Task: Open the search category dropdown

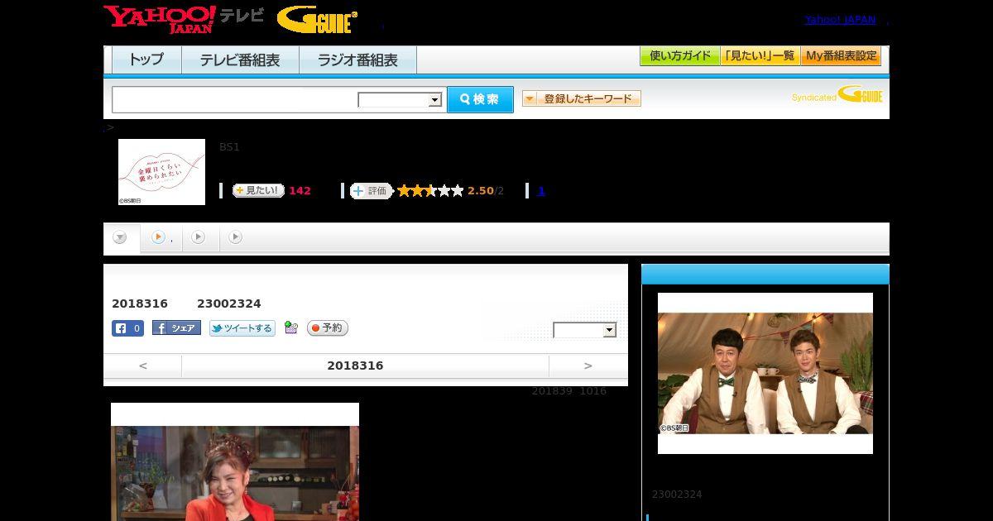Action: pyautogui.click(x=400, y=100)
